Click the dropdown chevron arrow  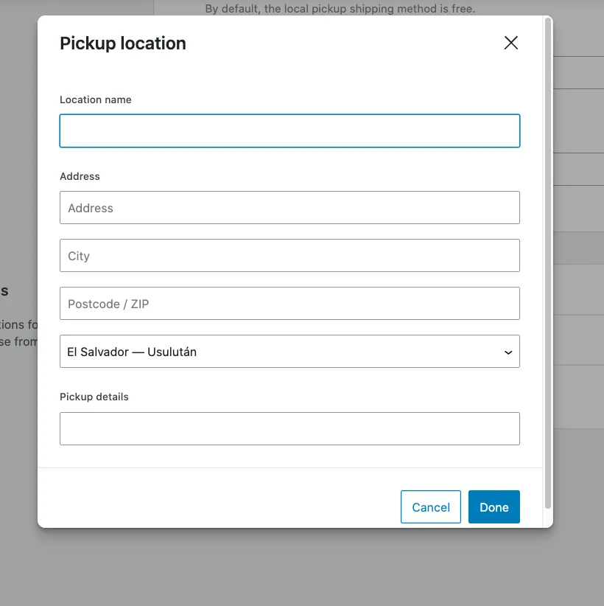click(508, 352)
